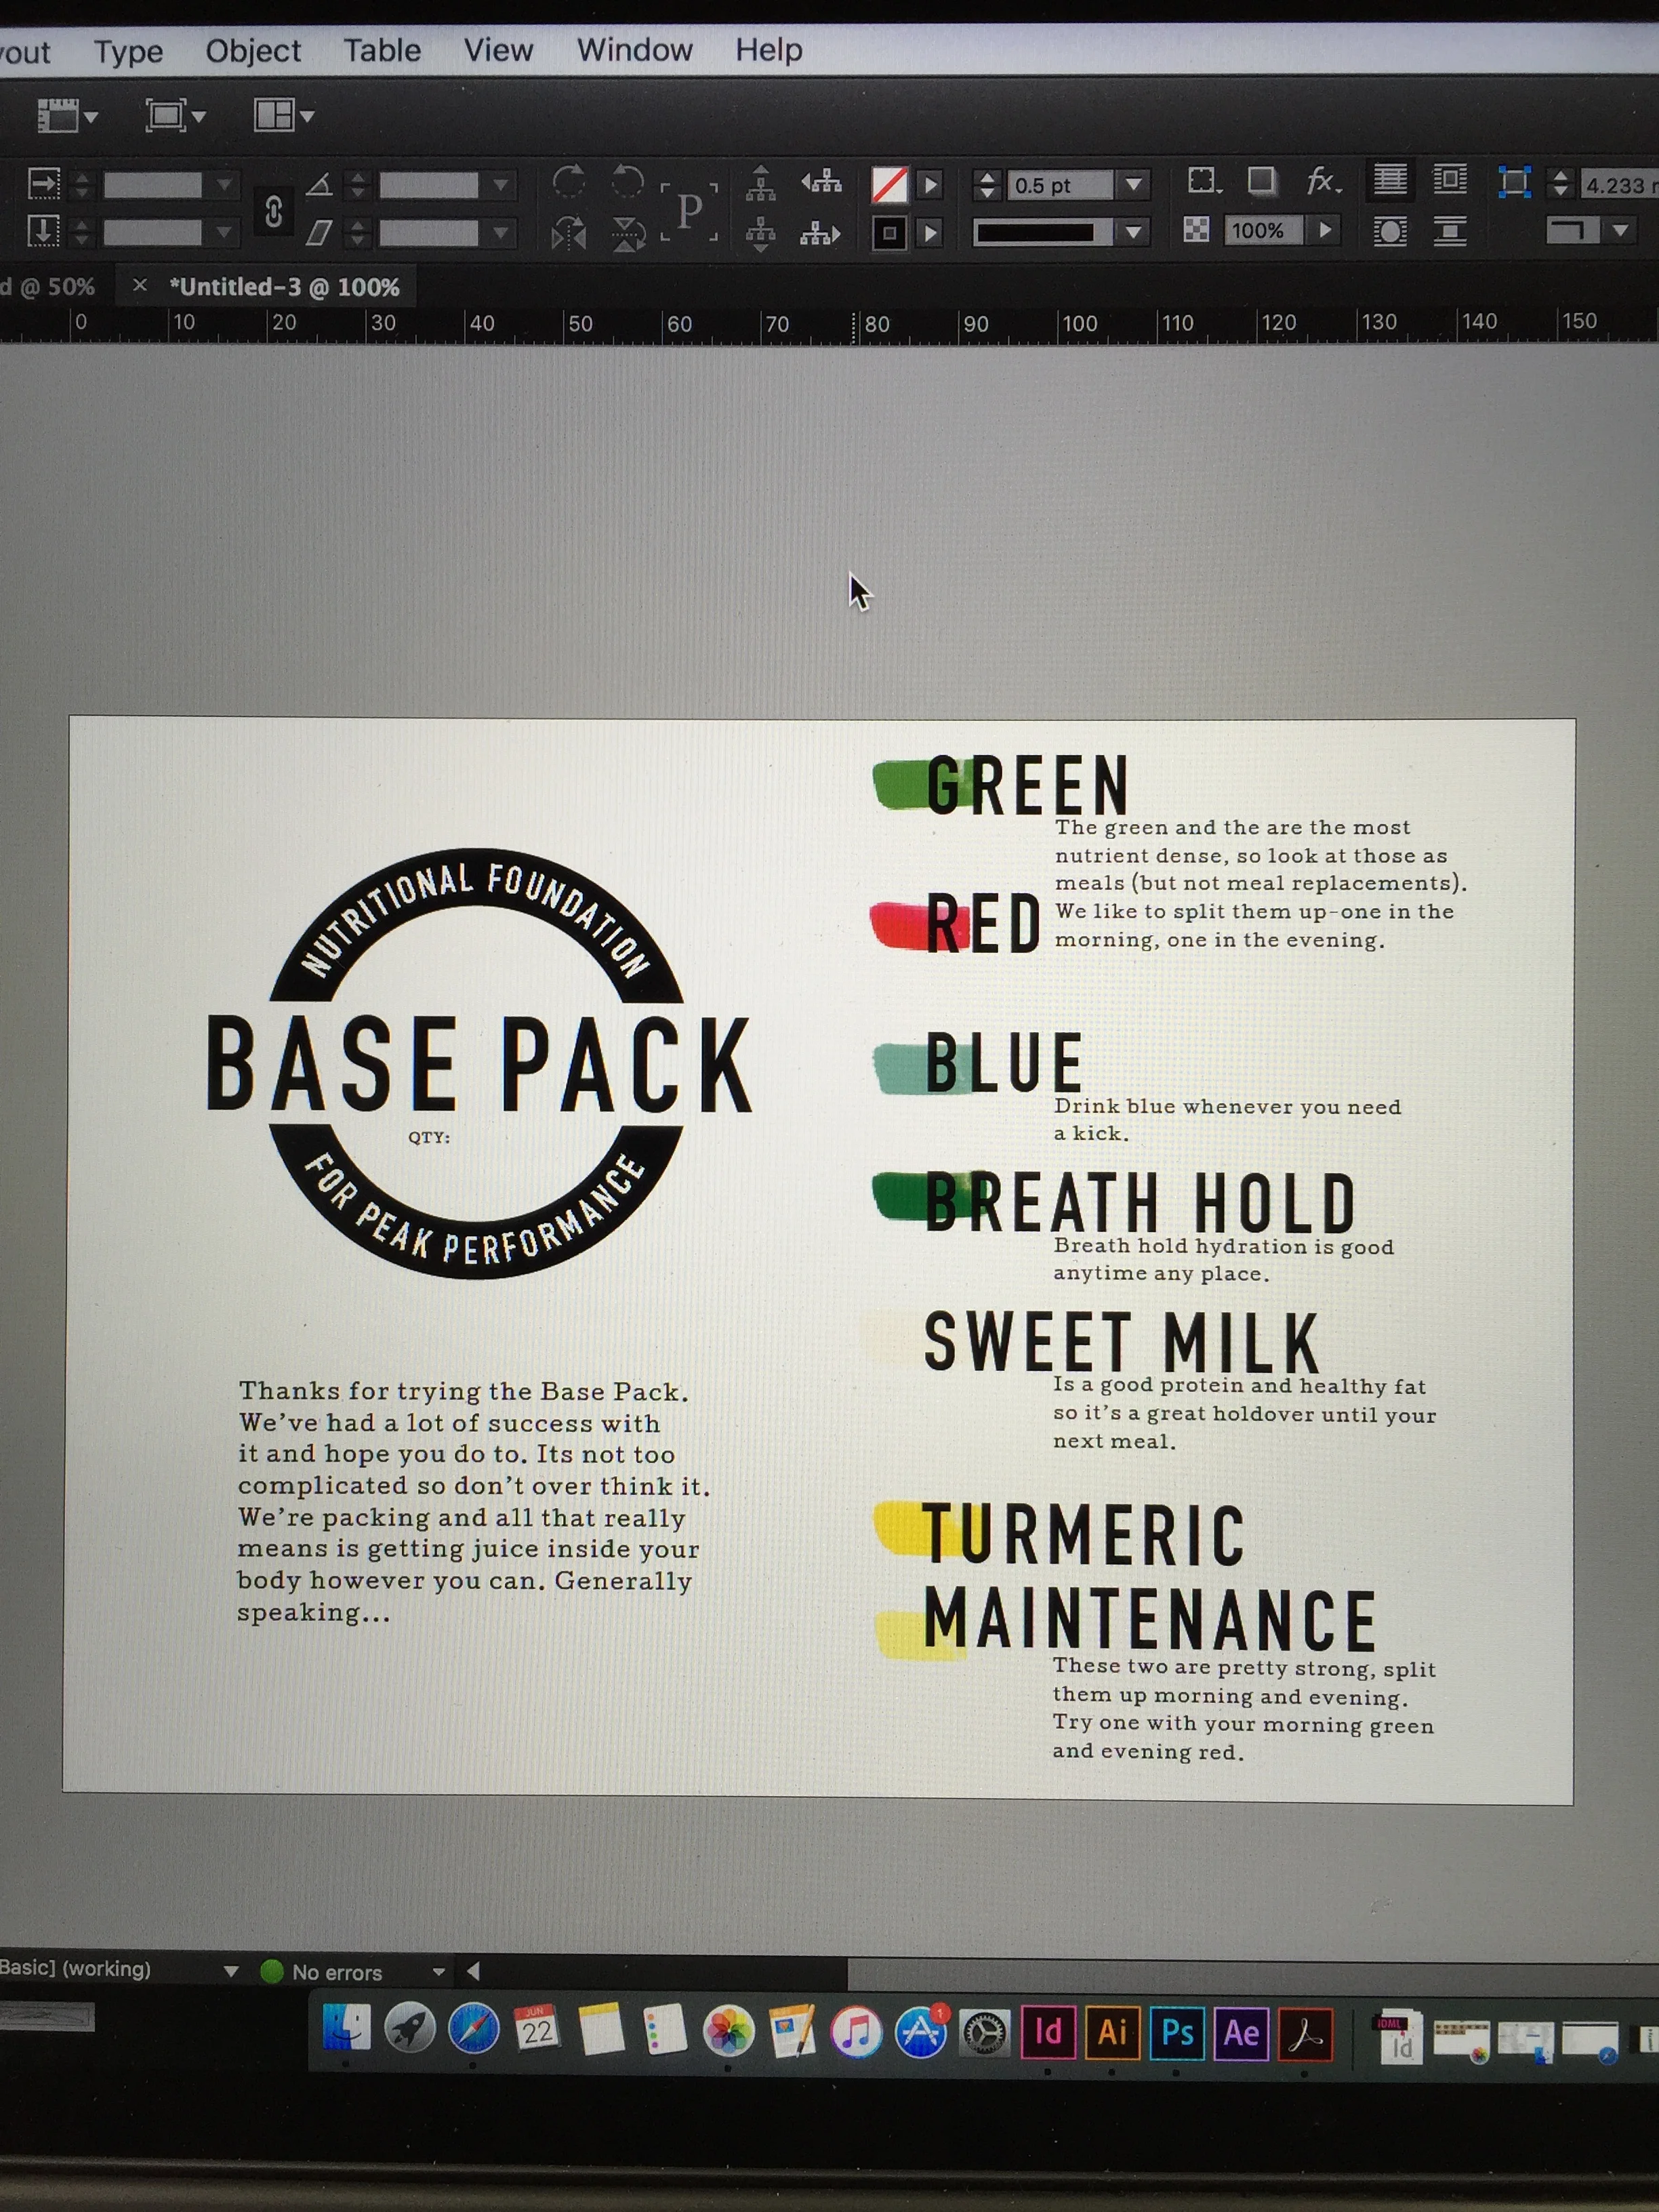Image resolution: width=1659 pixels, height=2212 pixels.
Task: Click the No errors preflight status
Action: tap(336, 1972)
